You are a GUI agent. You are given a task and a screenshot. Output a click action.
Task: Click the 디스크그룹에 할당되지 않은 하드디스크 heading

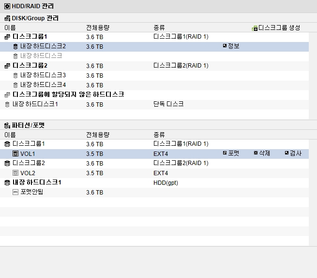68,94
